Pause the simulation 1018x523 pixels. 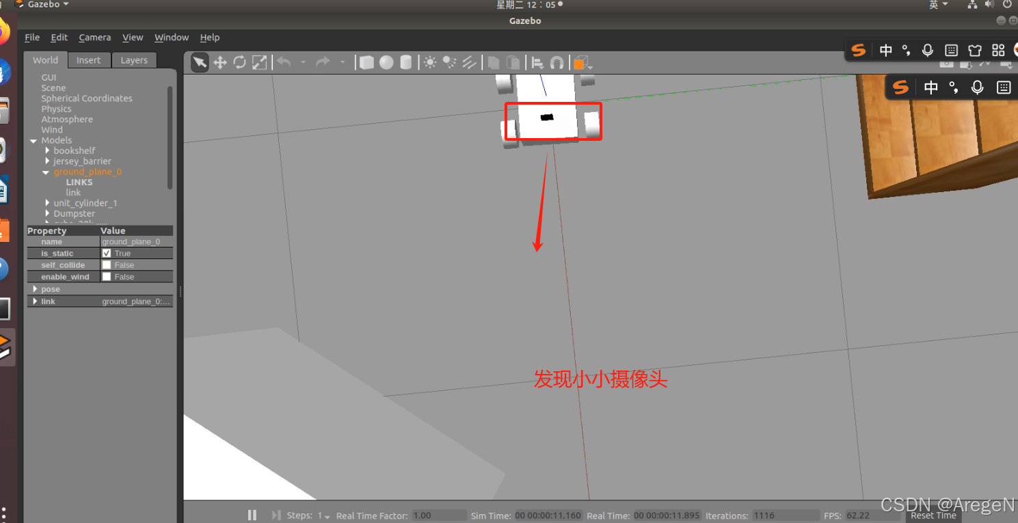coord(252,515)
